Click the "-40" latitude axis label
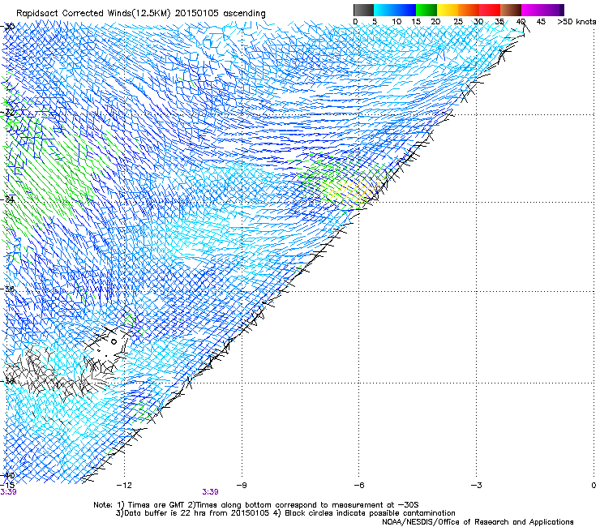600x527 pixels. [x=7, y=476]
